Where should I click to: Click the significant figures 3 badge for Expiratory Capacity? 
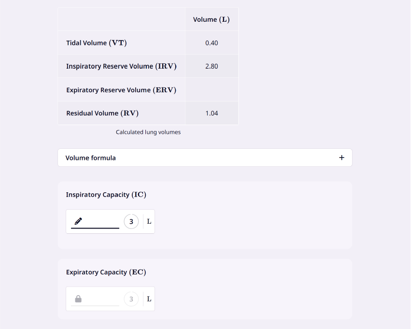131,299
